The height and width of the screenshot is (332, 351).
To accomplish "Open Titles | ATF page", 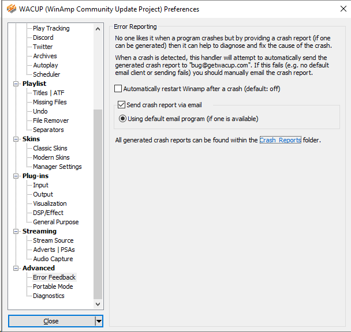I will pyautogui.click(x=48, y=93).
